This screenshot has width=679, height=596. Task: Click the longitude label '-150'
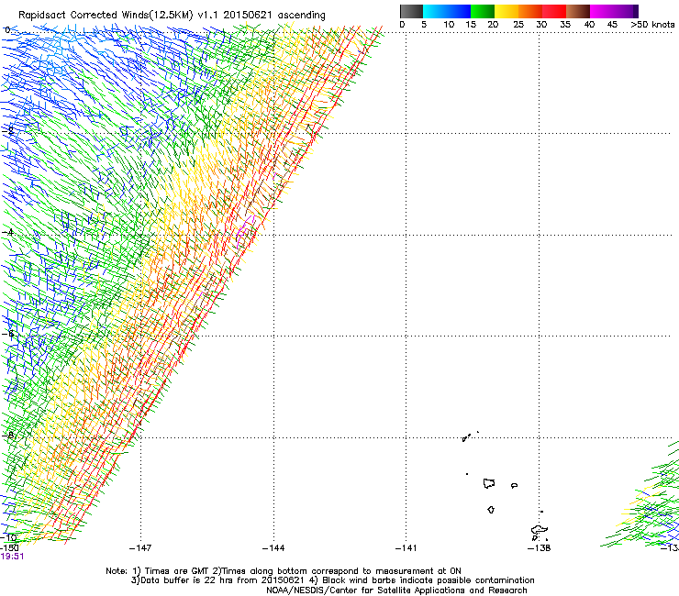click(x=9, y=547)
